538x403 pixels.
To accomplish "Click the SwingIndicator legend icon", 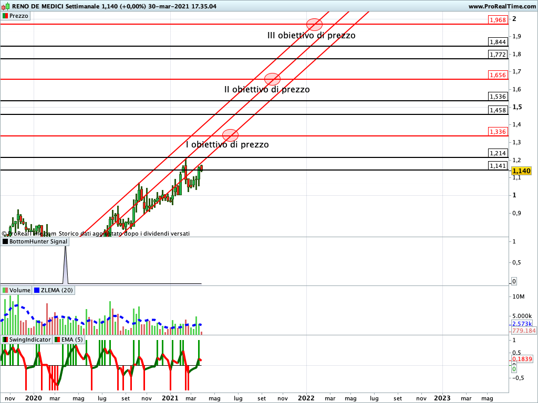I will [5, 340].
